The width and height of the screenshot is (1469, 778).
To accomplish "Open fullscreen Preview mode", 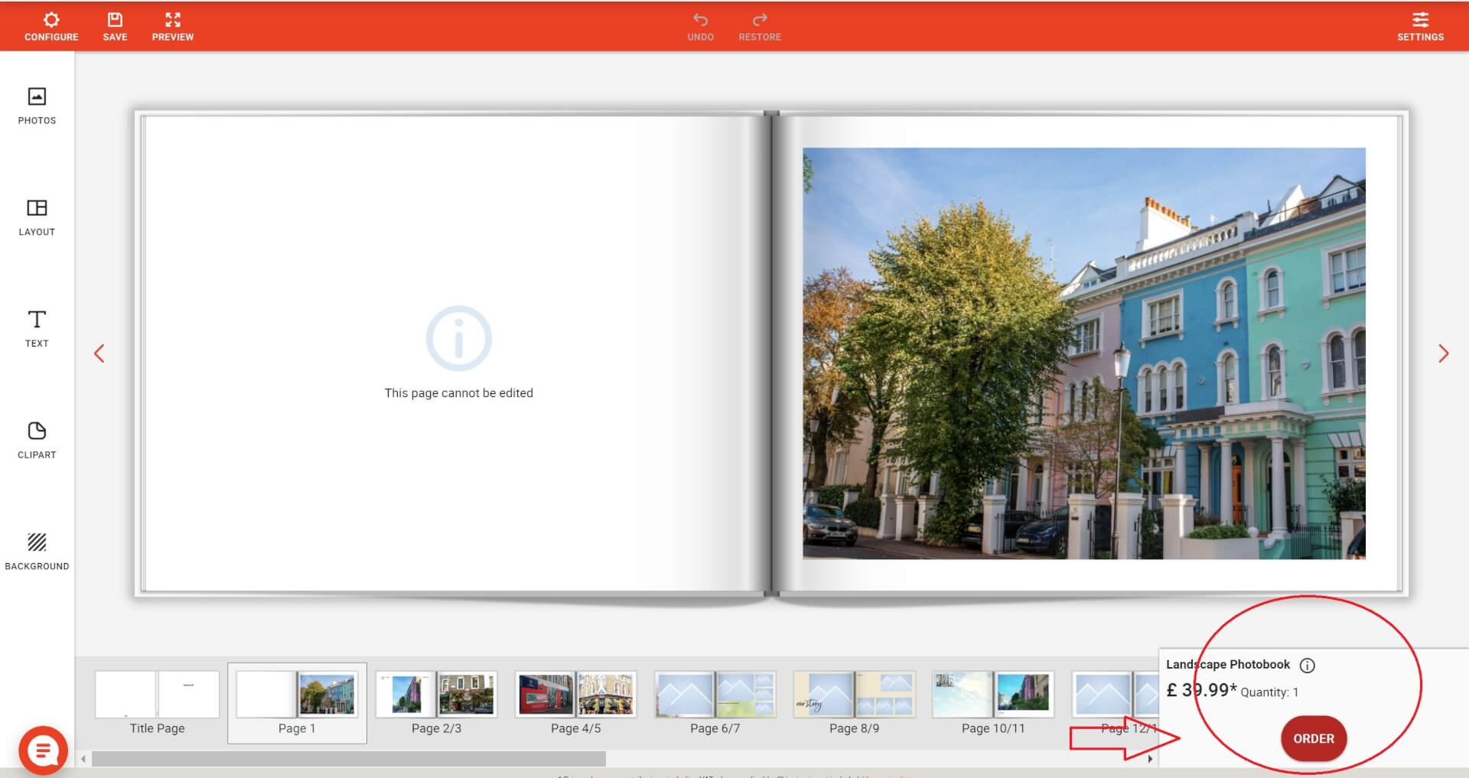I will (173, 26).
